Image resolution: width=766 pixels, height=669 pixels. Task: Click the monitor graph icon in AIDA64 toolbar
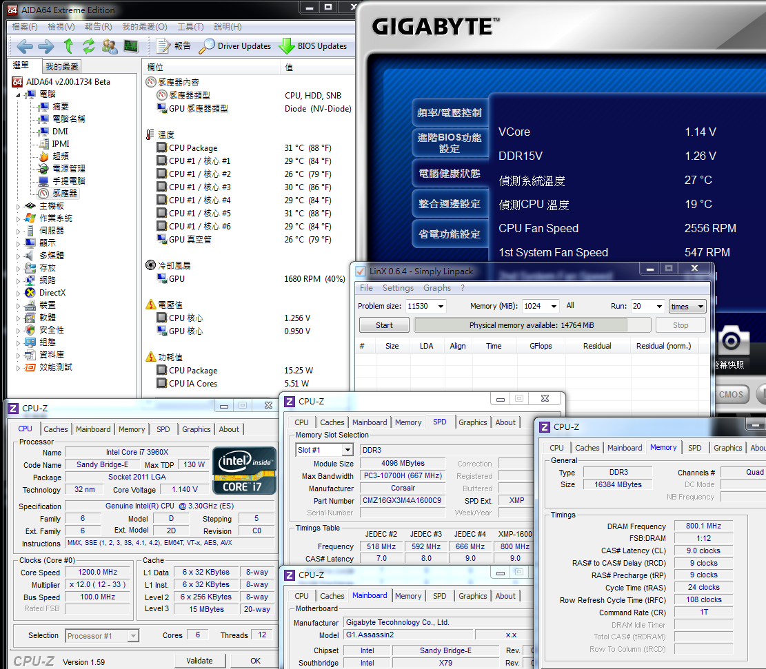pyautogui.click(x=130, y=46)
